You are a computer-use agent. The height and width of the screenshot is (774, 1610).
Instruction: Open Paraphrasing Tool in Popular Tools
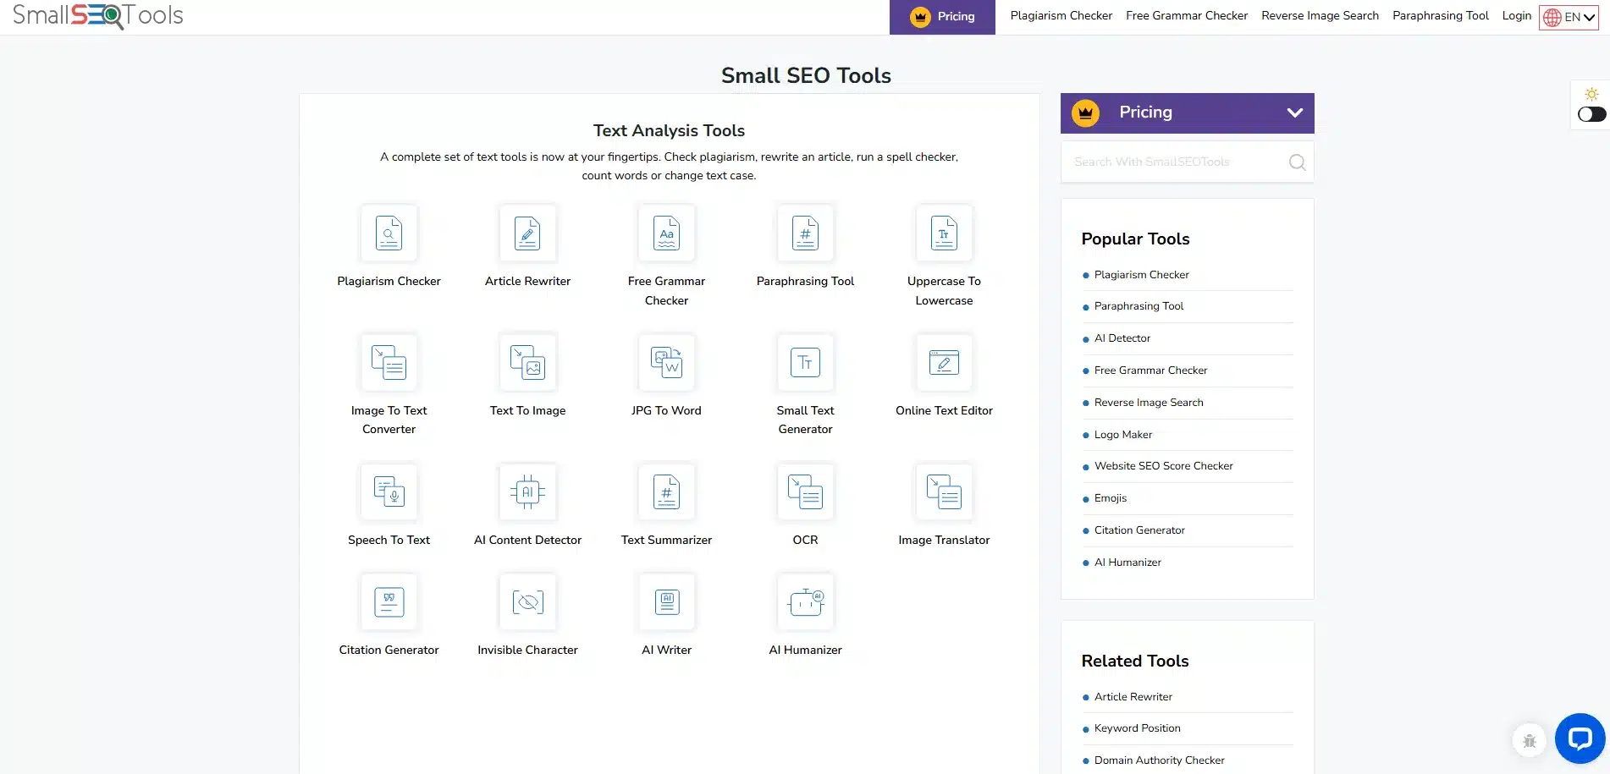coord(1139,306)
